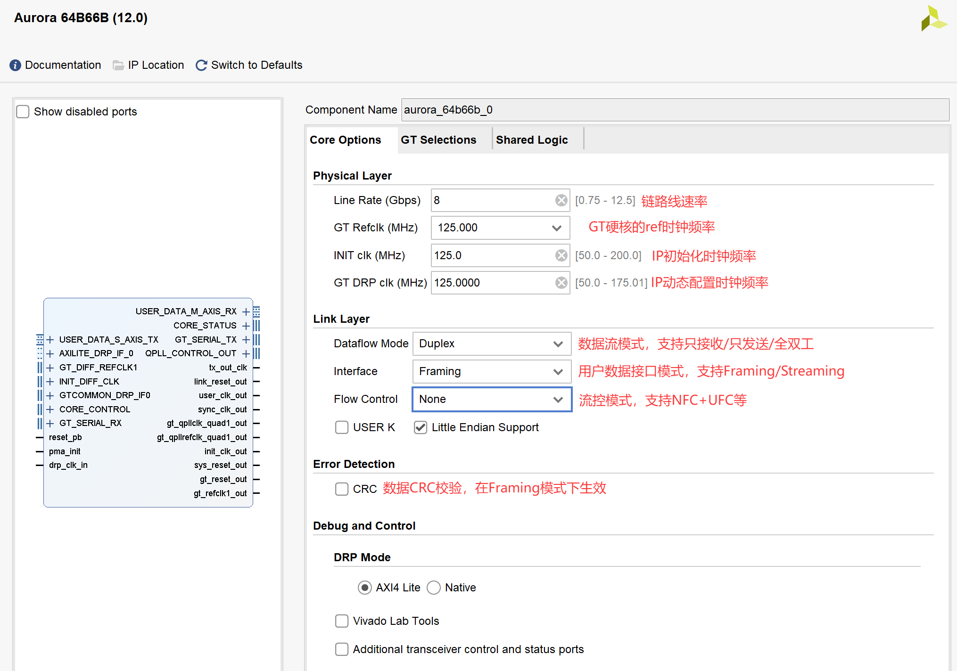Enable the Vivado Lab Tools checkbox
This screenshot has width=957, height=671.
pos(342,621)
